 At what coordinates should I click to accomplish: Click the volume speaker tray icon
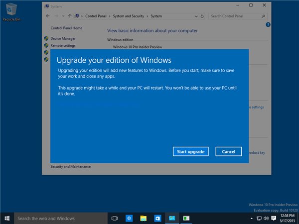tap(266, 218)
